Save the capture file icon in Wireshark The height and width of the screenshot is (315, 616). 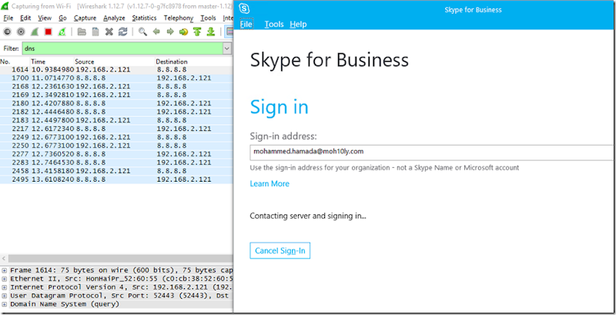[95, 32]
